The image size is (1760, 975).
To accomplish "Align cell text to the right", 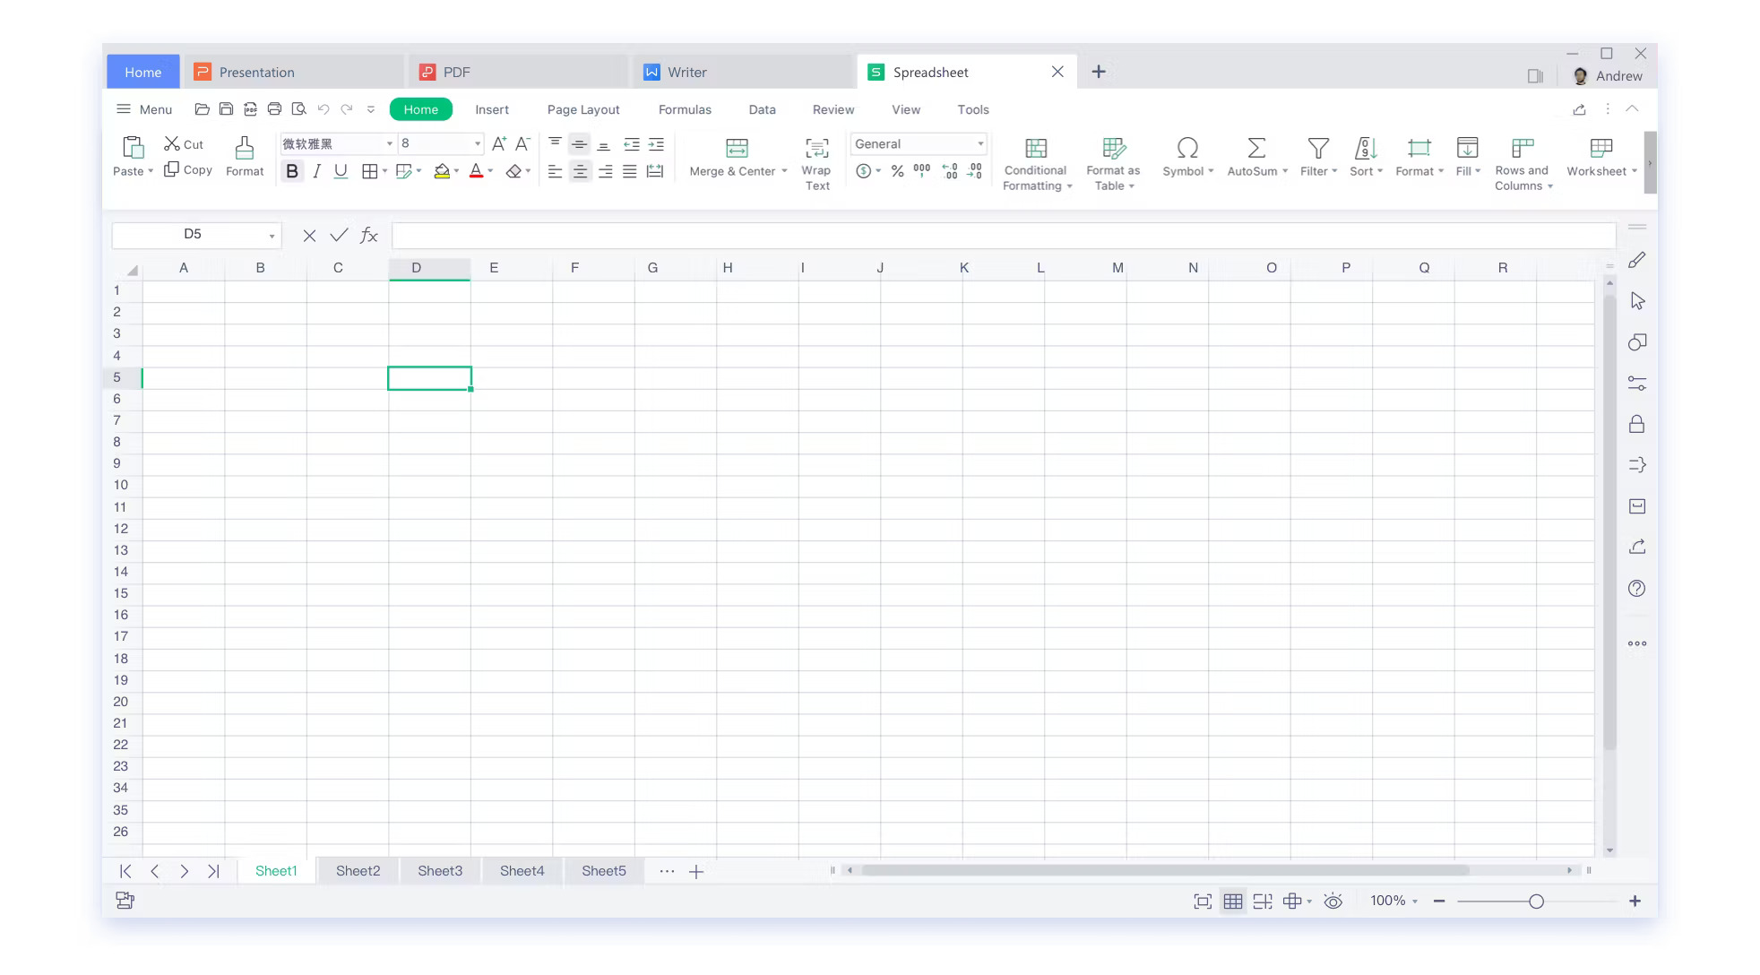I will [605, 171].
